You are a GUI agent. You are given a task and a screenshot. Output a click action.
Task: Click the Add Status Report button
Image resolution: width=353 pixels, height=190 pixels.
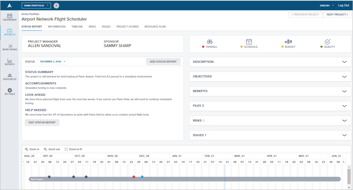pos(163,62)
